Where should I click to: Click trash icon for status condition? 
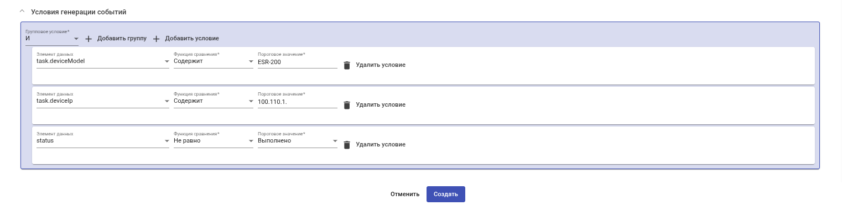point(347,145)
